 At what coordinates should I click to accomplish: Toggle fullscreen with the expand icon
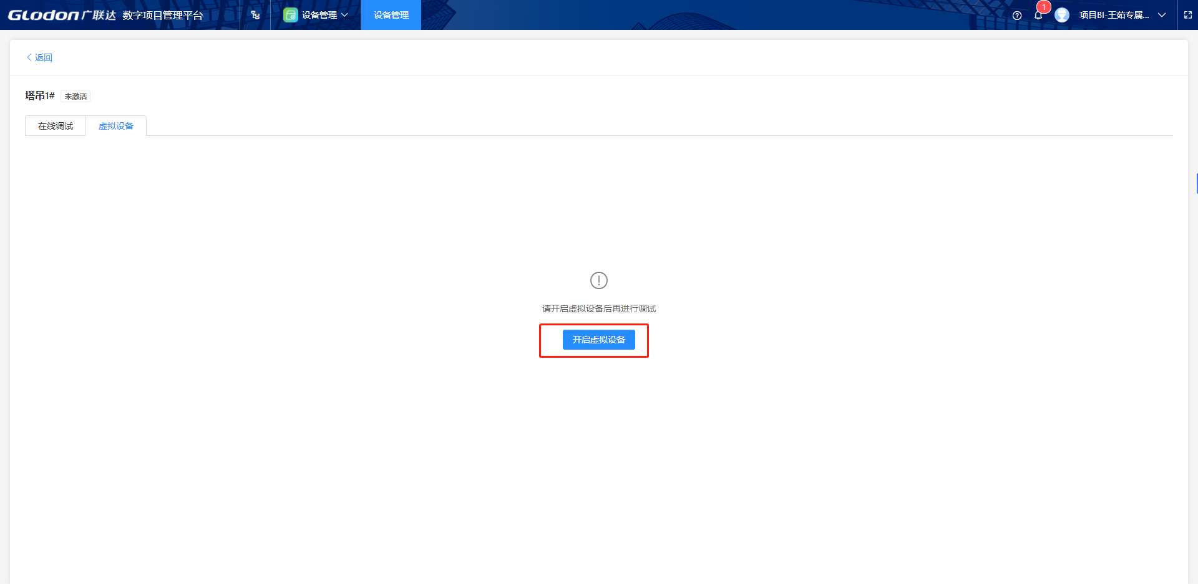(1188, 15)
